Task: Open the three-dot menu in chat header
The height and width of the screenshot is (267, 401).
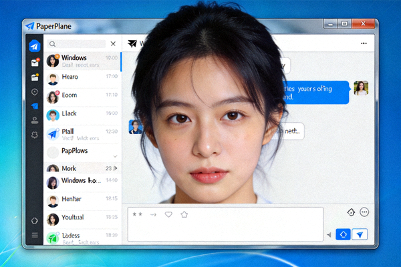Action: pos(364,43)
